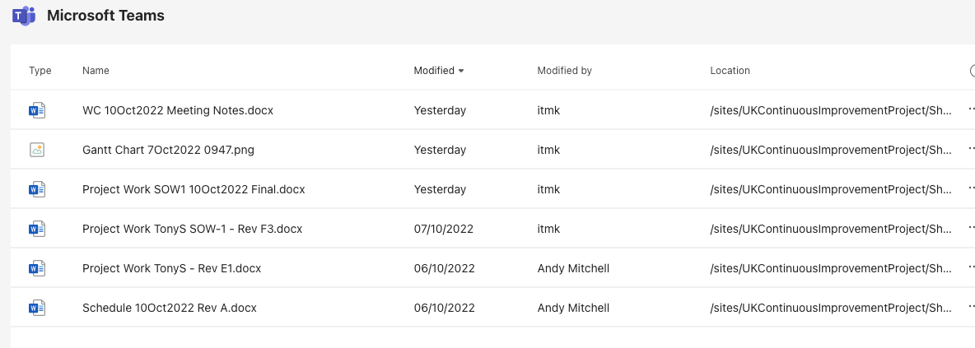Click image file icon for Gantt Chart

pyautogui.click(x=37, y=150)
